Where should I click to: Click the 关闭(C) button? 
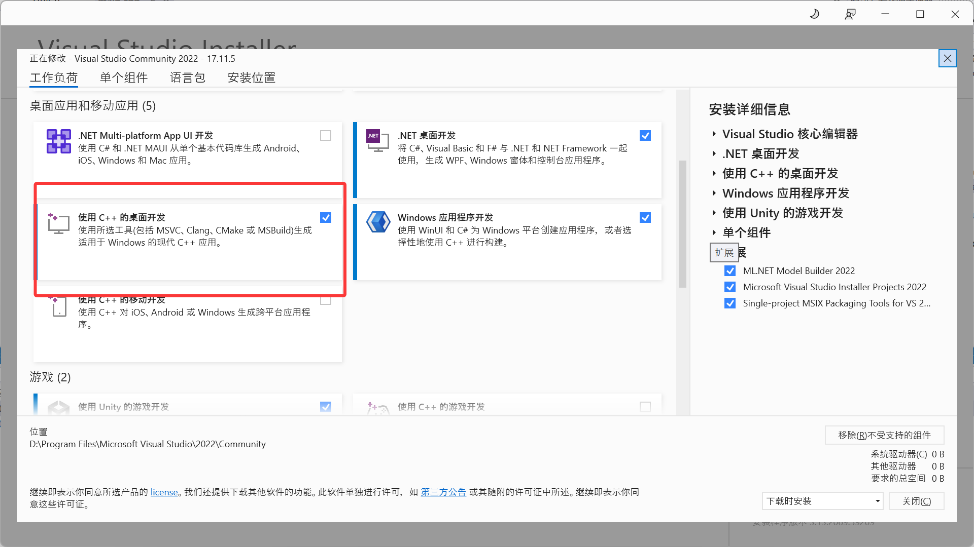(x=916, y=501)
